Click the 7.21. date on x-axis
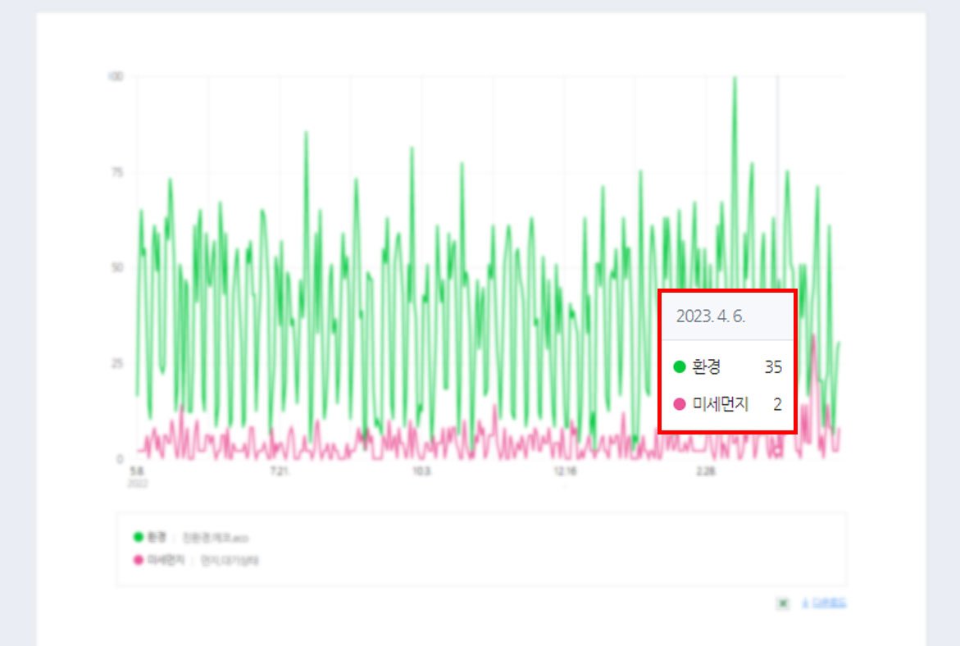Viewport: 960px width, 646px height. point(280,471)
